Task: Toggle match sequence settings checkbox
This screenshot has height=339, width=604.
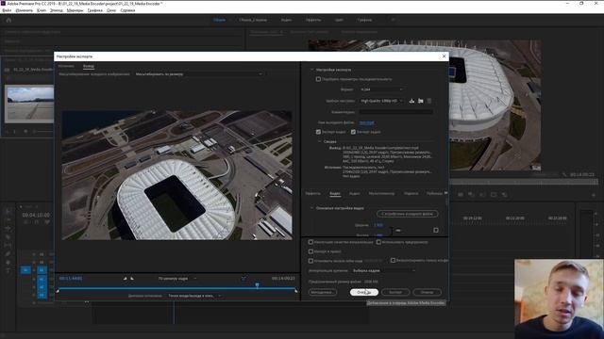Action: click(x=318, y=79)
